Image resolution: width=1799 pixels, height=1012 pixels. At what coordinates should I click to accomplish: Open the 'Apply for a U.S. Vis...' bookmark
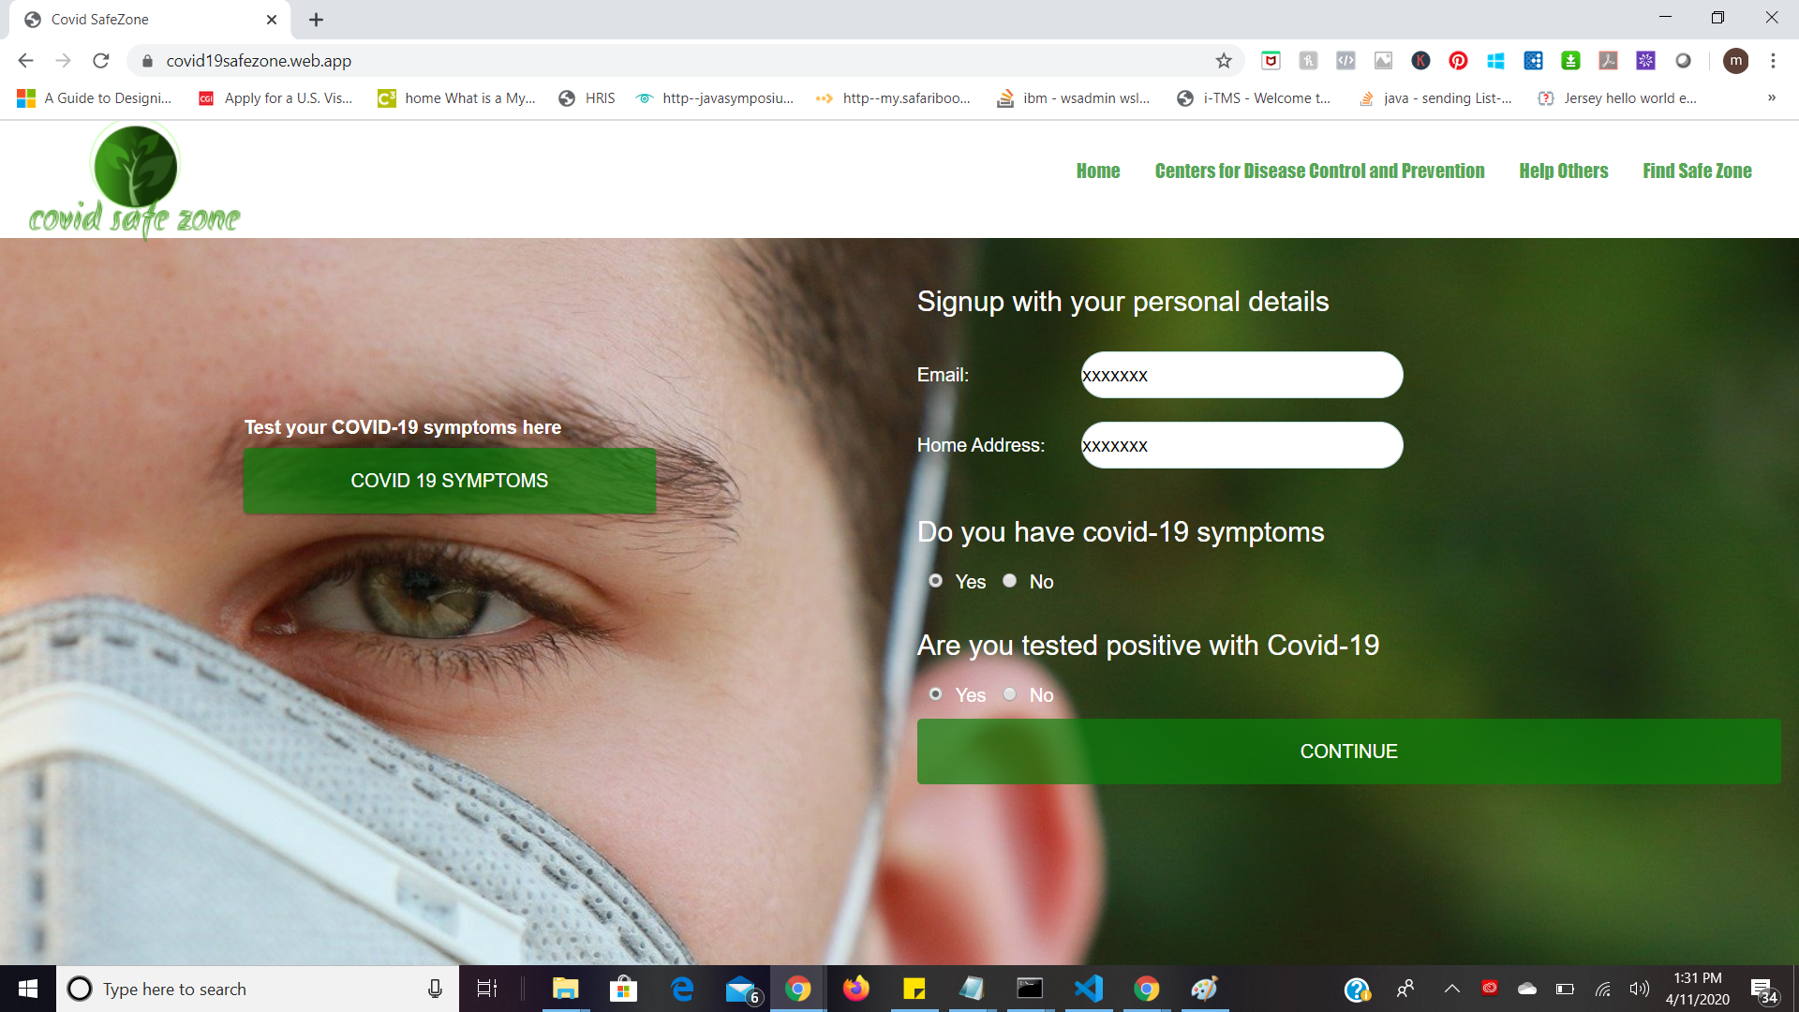(x=275, y=97)
